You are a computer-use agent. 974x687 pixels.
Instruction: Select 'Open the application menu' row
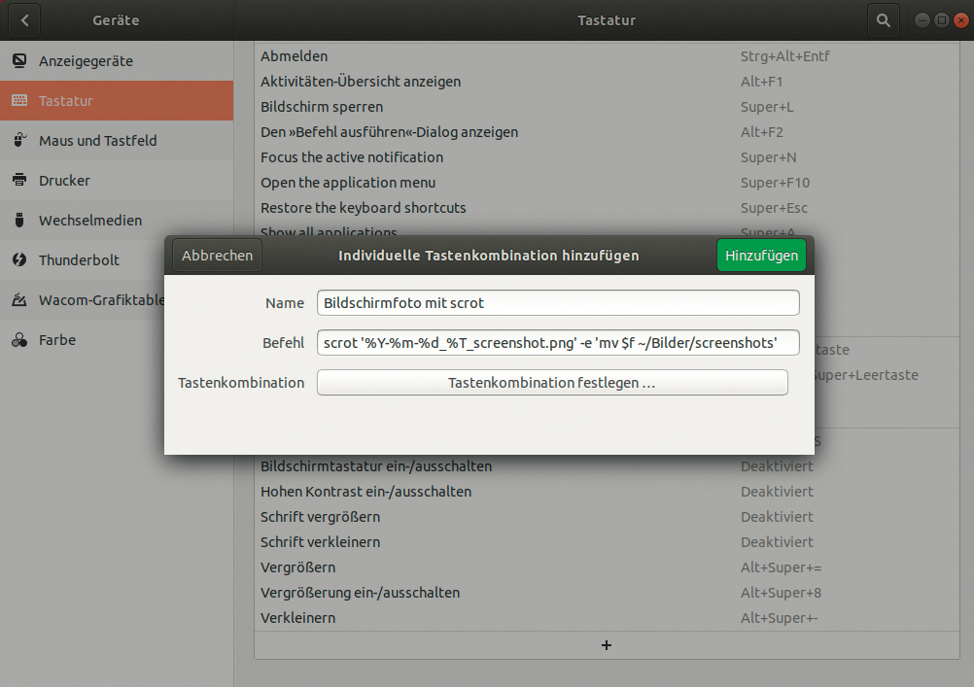point(607,183)
